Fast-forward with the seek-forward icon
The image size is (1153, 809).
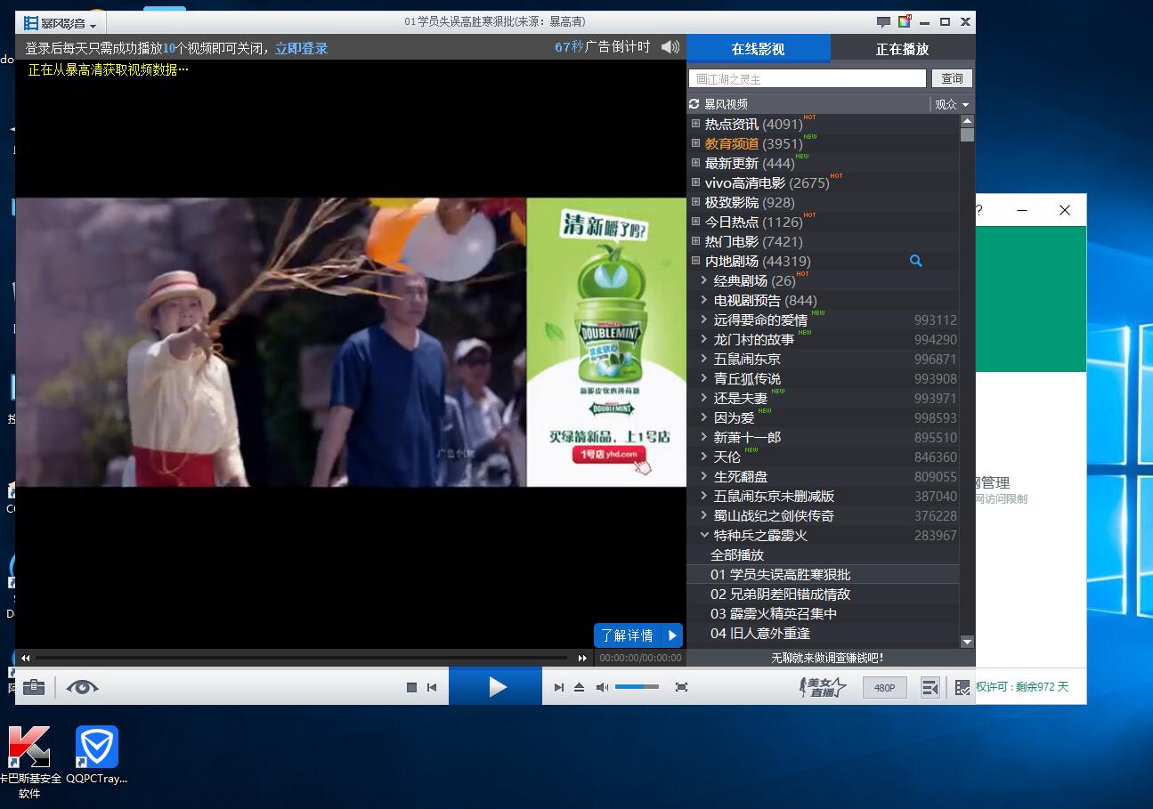582,659
